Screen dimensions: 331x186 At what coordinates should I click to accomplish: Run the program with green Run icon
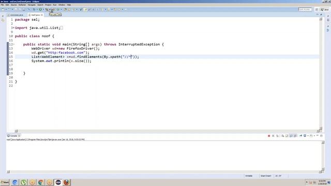point(40,9)
